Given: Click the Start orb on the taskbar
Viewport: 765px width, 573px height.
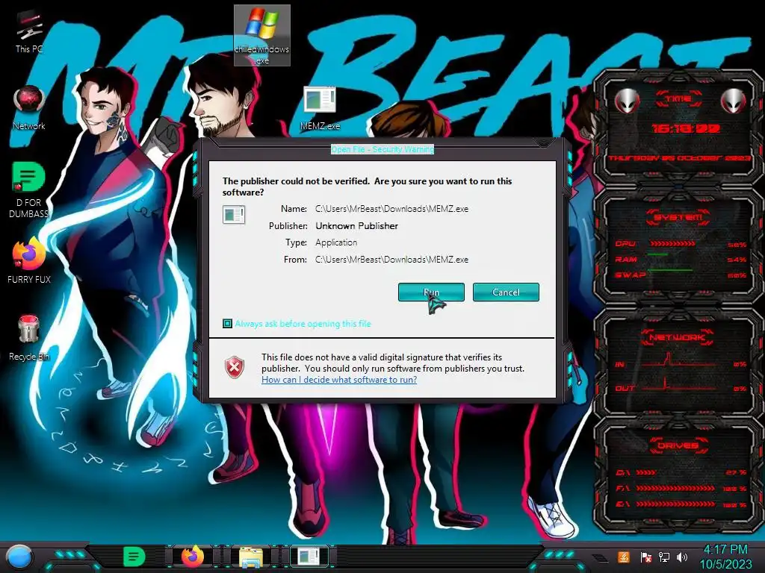Looking at the screenshot, I should pyautogui.click(x=19, y=557).
